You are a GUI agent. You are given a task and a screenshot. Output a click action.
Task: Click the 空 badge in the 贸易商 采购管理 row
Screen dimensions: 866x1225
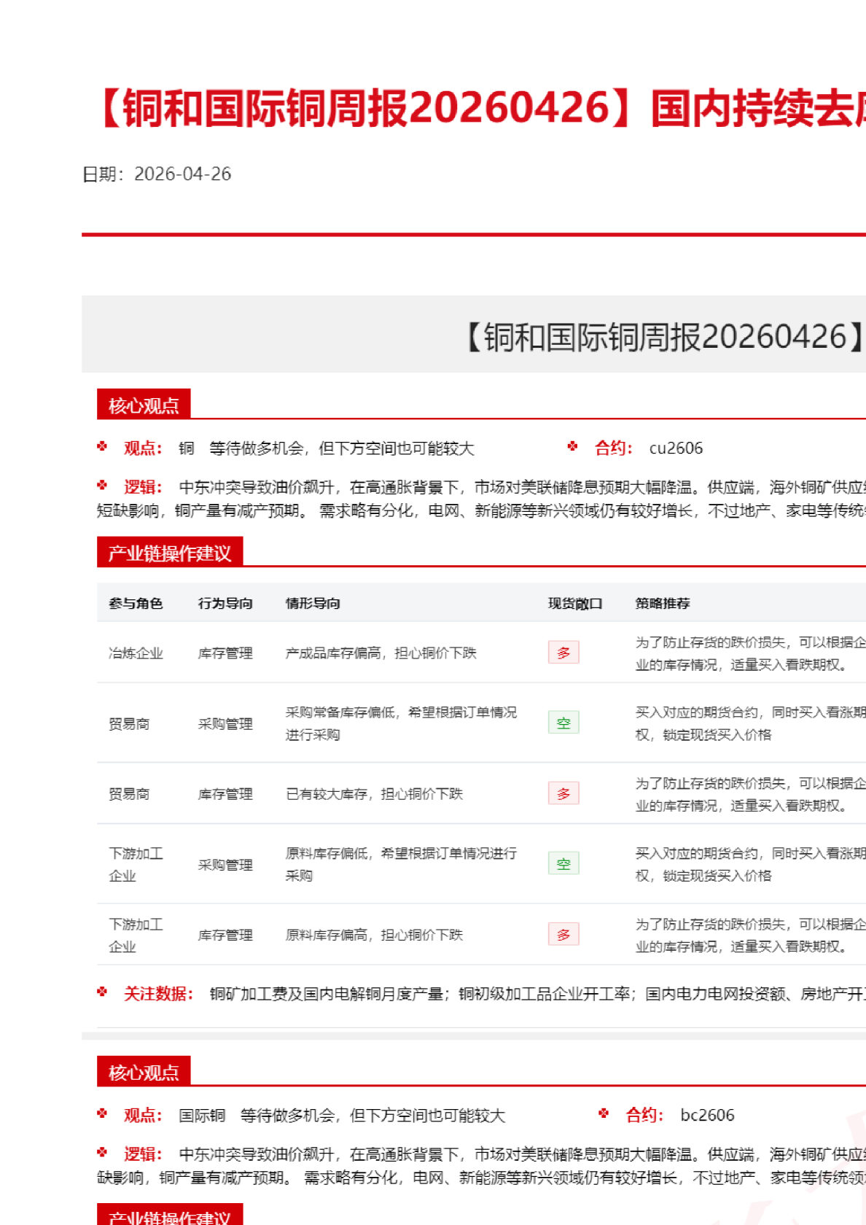point(563,723)
